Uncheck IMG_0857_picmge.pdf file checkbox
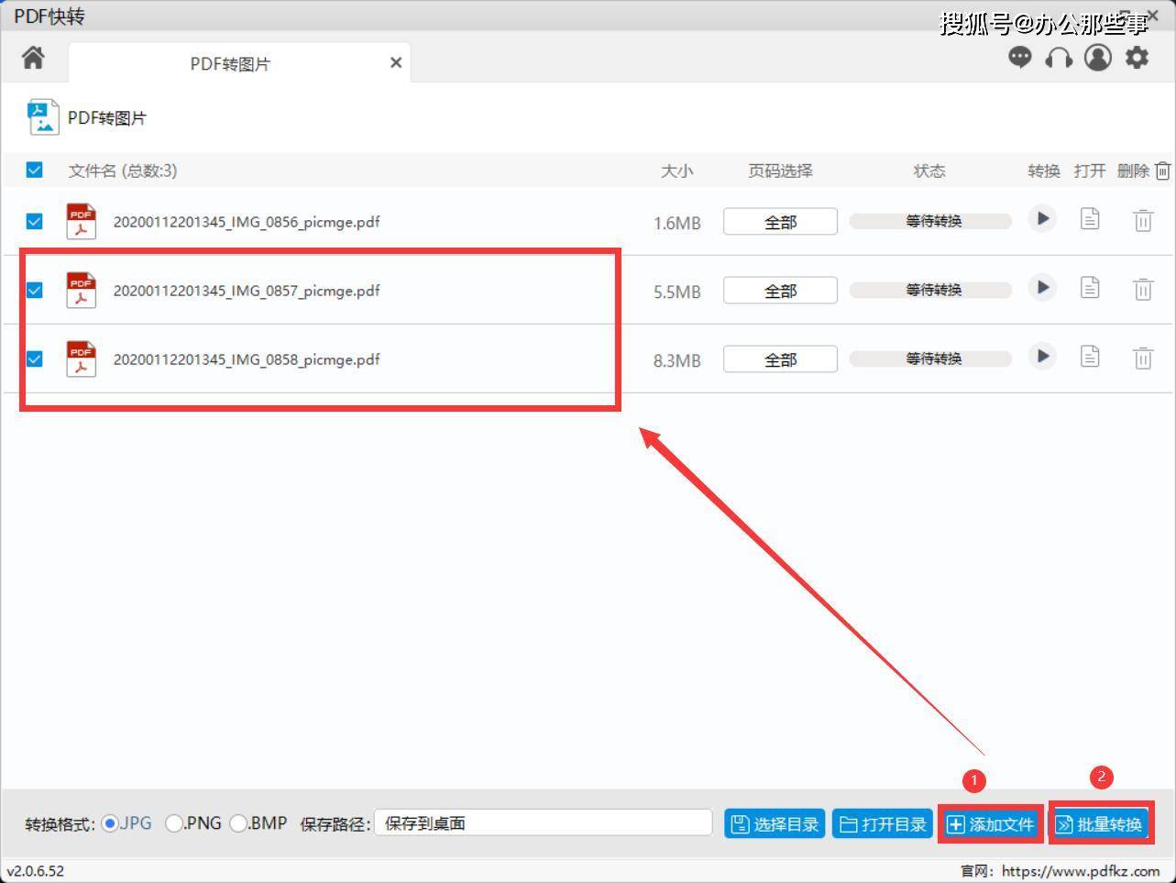The image size is (1176, 883). point(34,290)
